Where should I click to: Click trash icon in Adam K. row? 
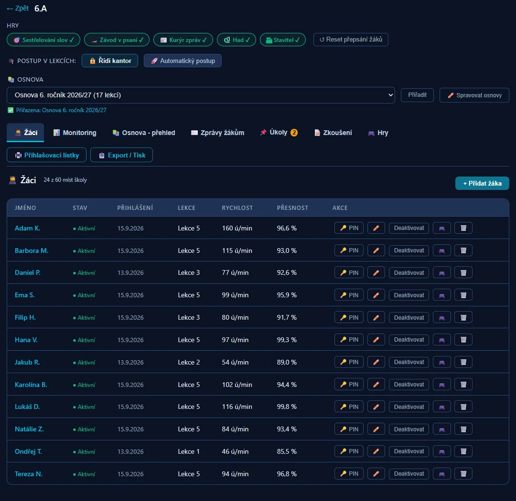pyautogui.click(x=463, y=228)
